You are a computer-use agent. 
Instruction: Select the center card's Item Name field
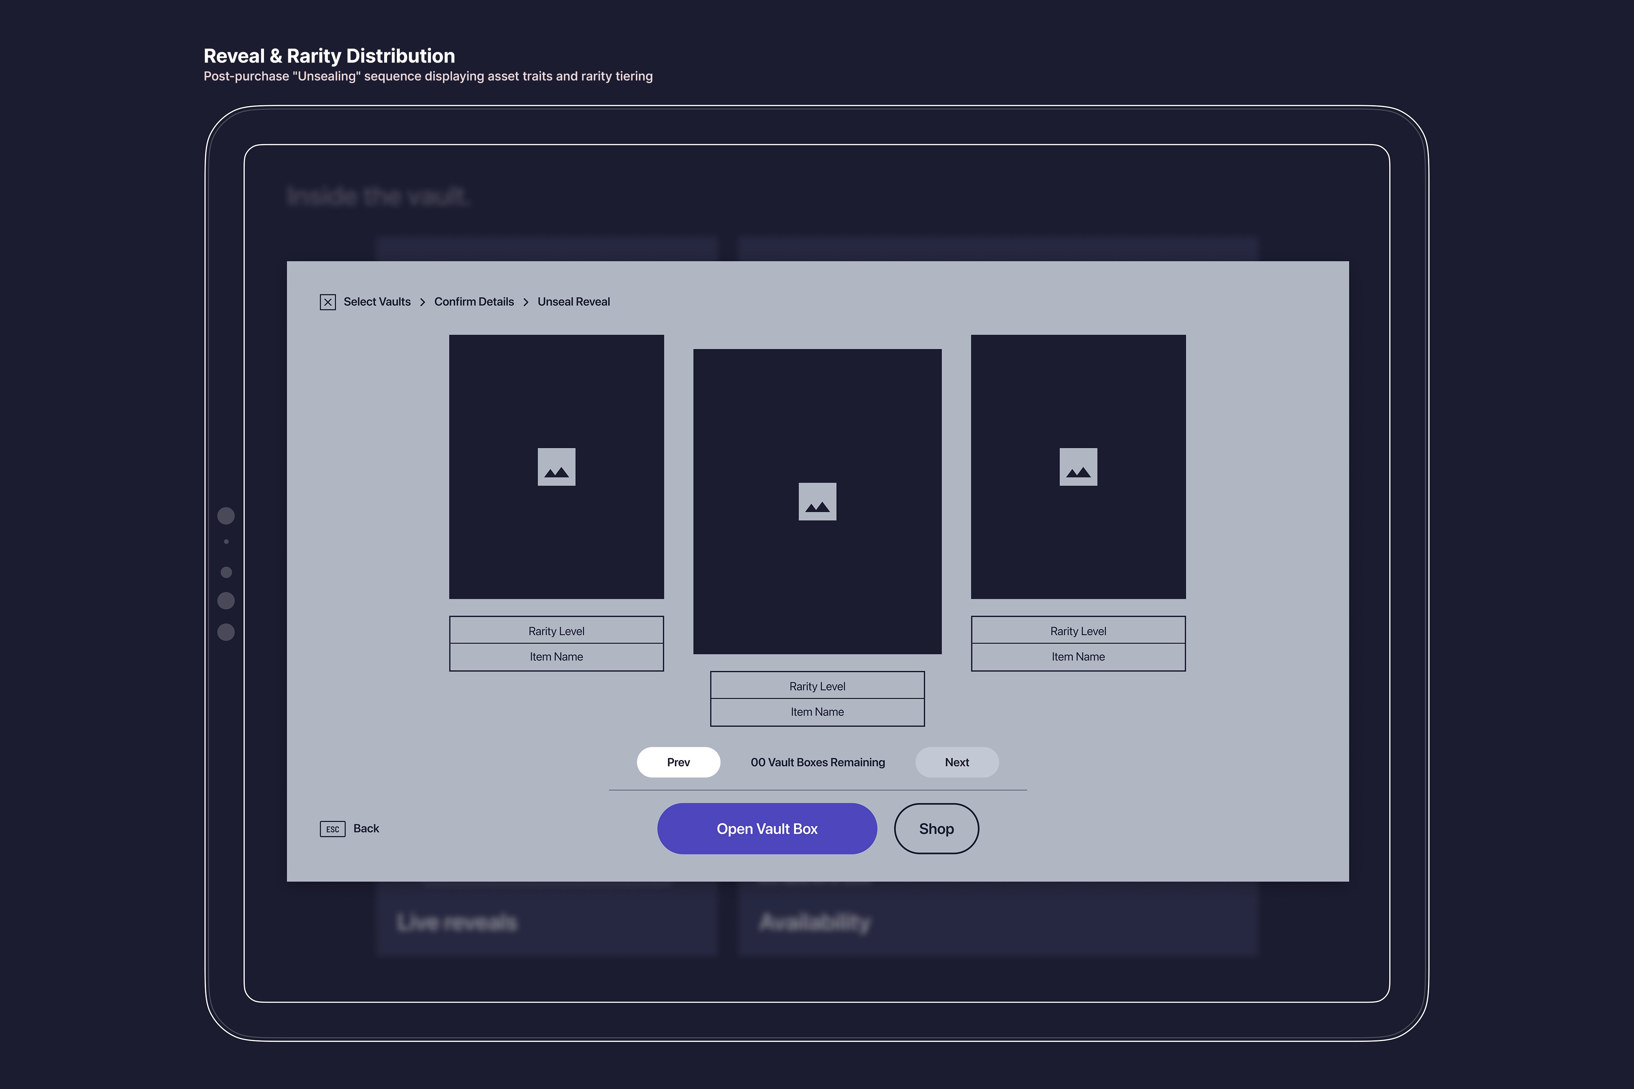[817, 712]
